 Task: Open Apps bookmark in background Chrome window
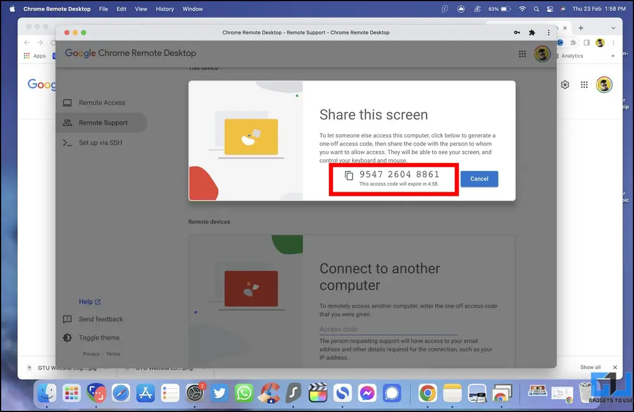[x=35, y=56]
